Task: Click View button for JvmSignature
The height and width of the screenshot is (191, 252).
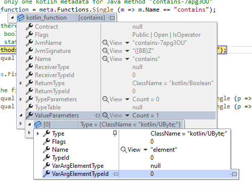Action: pos(116,51)
